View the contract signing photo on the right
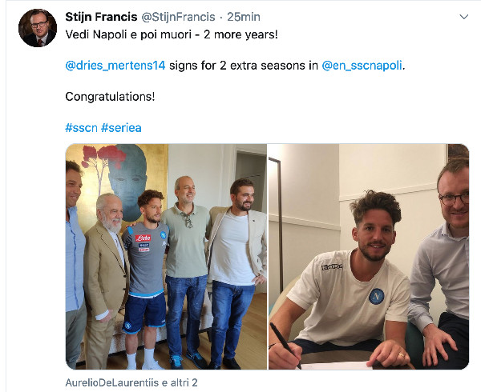 point(369,257)
